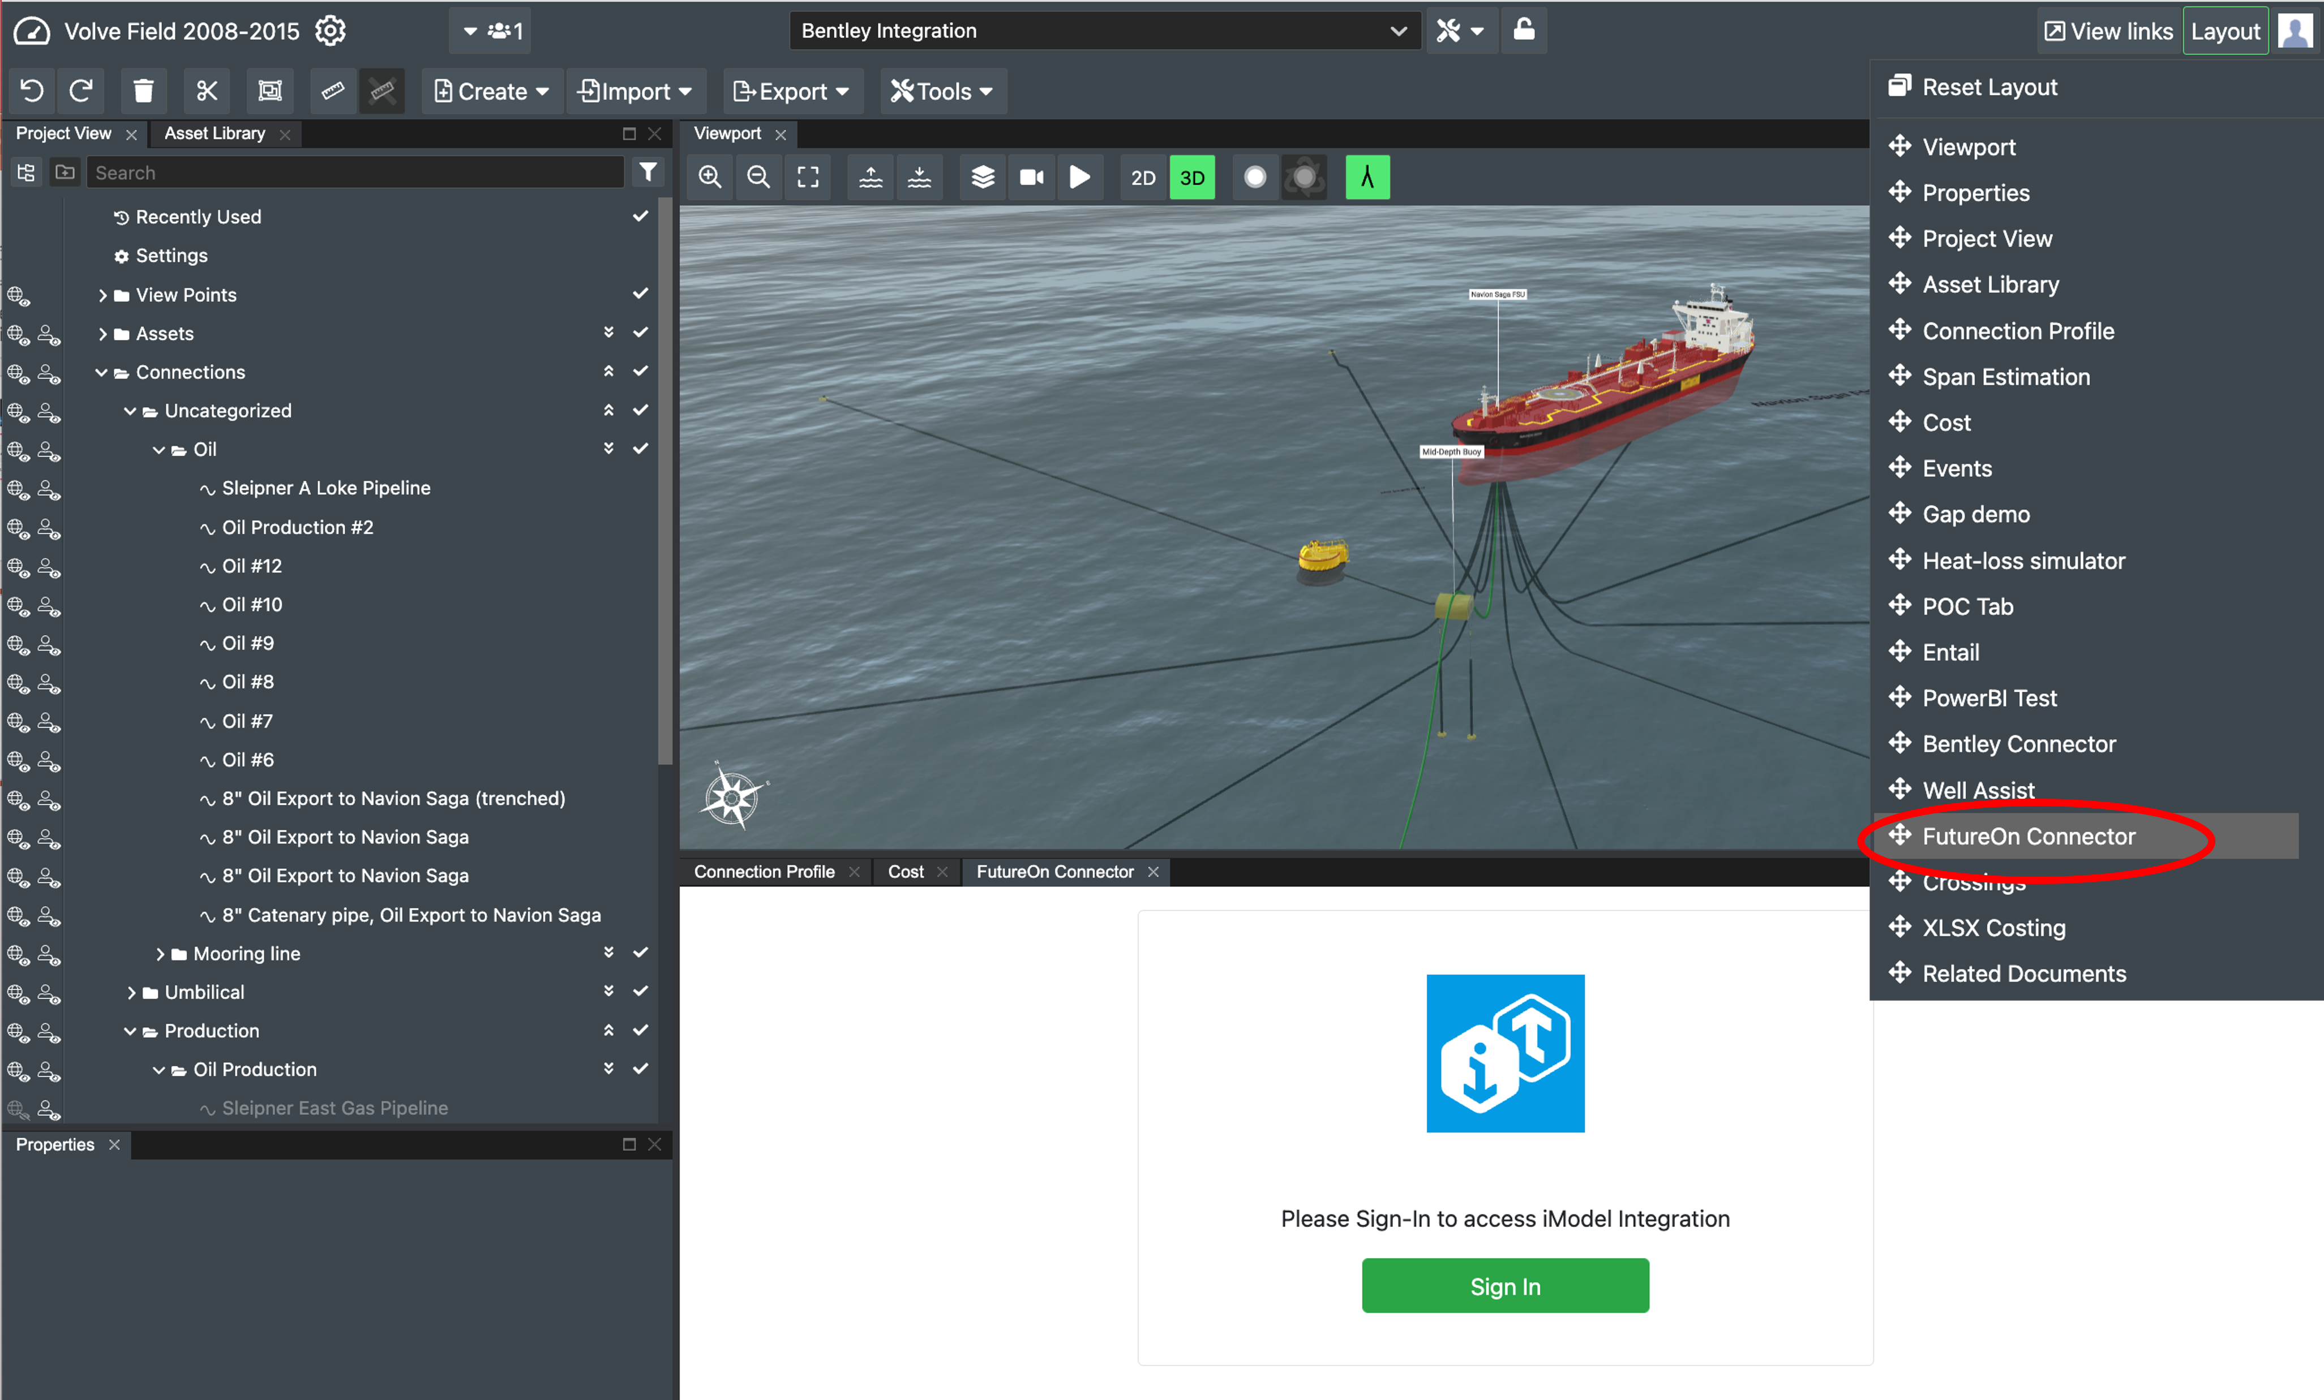Click the green dimension tool icon
Image resolution: width=2324 pixels, height=1400 pixels.
pyautogui.click(x=1367, y=177)
